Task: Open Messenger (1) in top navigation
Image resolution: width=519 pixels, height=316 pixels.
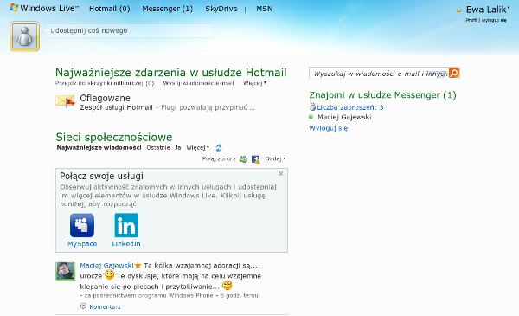Action: point(168,9)
